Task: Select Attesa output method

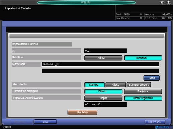Action: pos(115,85)
